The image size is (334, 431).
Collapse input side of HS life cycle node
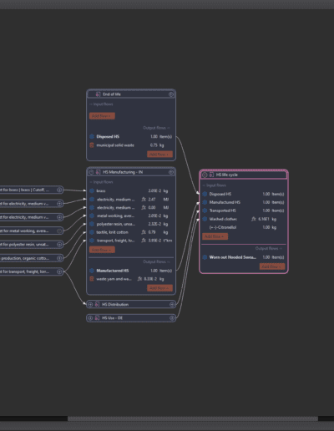click(x=205, y=175)
